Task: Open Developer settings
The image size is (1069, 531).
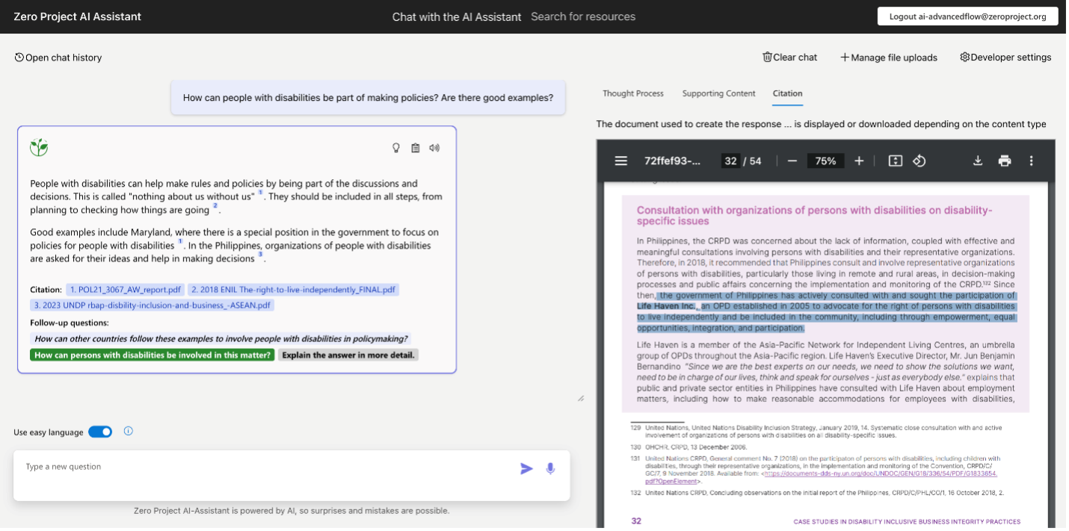Action: click(1005, 58)
